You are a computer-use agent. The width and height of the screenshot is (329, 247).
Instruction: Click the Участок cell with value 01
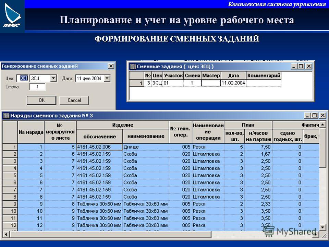click(173, 83)
